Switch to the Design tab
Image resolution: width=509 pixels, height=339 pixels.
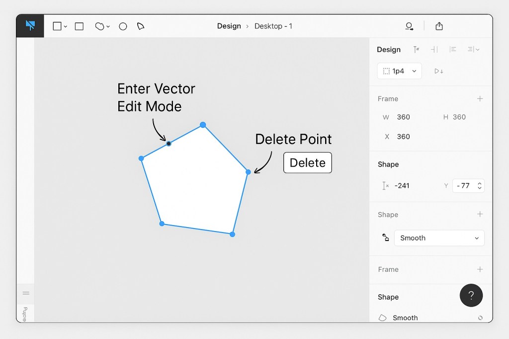(388, 49)
